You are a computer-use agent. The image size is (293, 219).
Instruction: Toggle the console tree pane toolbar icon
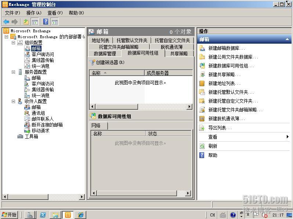(35, 22)
